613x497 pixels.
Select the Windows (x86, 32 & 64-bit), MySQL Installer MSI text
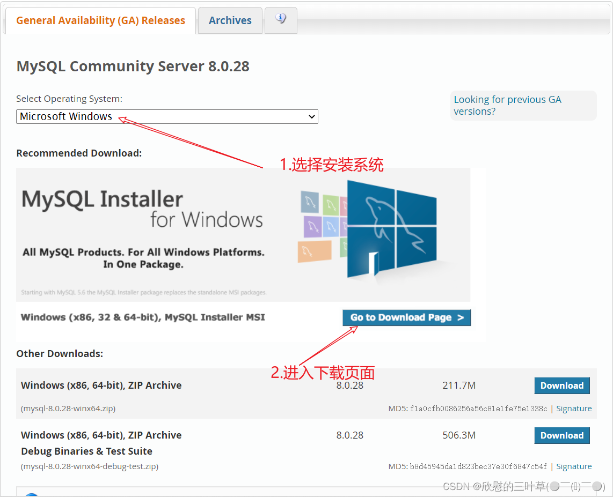click(143, 317)
